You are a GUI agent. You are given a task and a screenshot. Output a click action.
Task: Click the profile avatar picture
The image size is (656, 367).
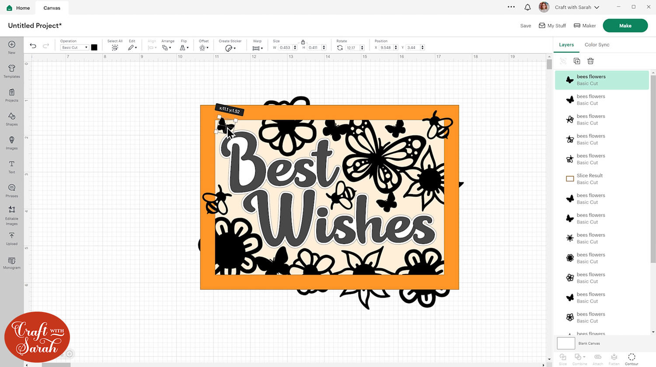[x=544, y=7]
